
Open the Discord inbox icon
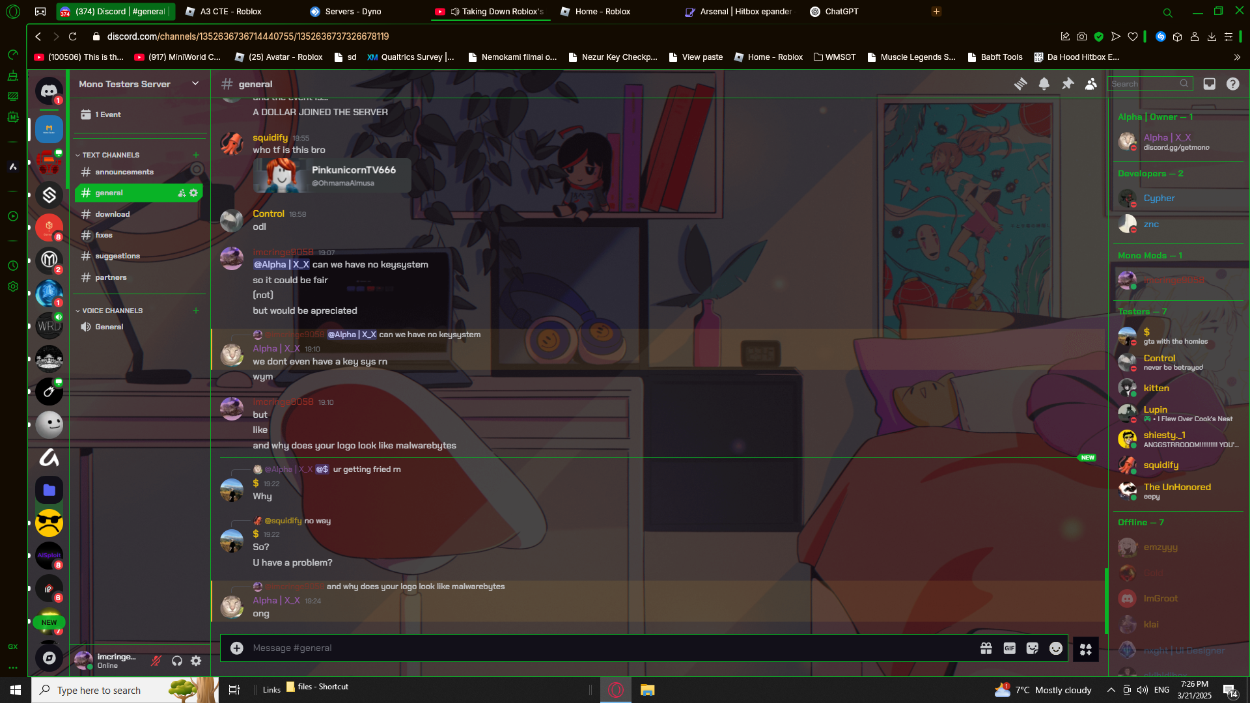click(x=1209, y=84)
